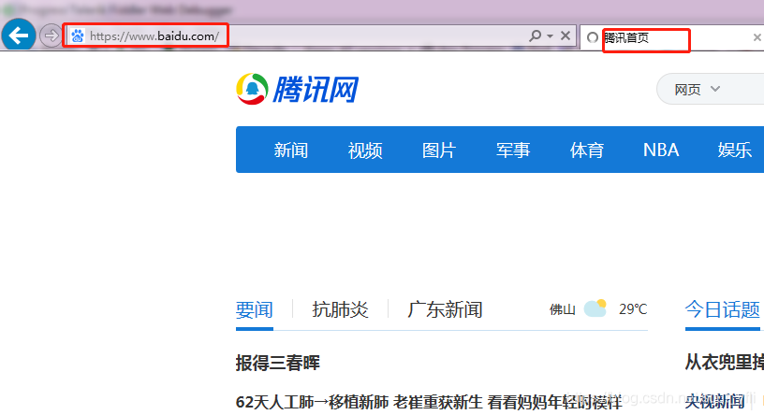
Task: Switch to the 广东新闻 news tab
Action: [445, 309]
